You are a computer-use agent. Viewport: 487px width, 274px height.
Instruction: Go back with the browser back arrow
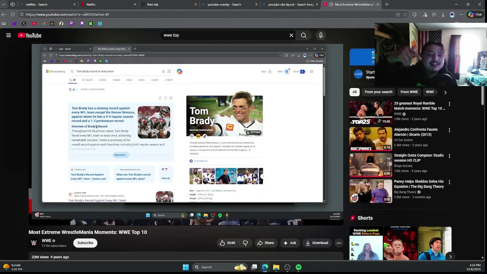[x=4, y=14]
